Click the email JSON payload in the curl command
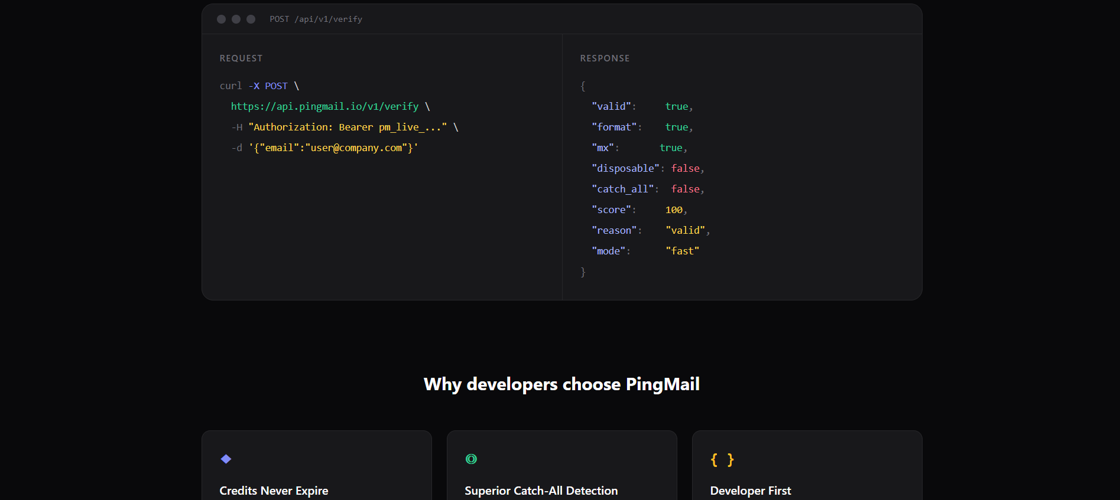The width and height of the screenshot is (1120, 500). [x=333, y=148]
